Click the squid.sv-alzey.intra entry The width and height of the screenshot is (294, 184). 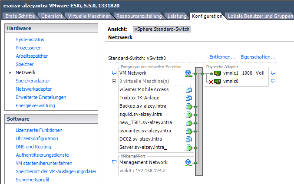click(x=141, y=114)
